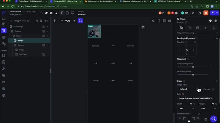Viewport: 220px width, 123px height.
Task: Adjust the Horizontal Alignment slider
Action: tap(193, 67)
